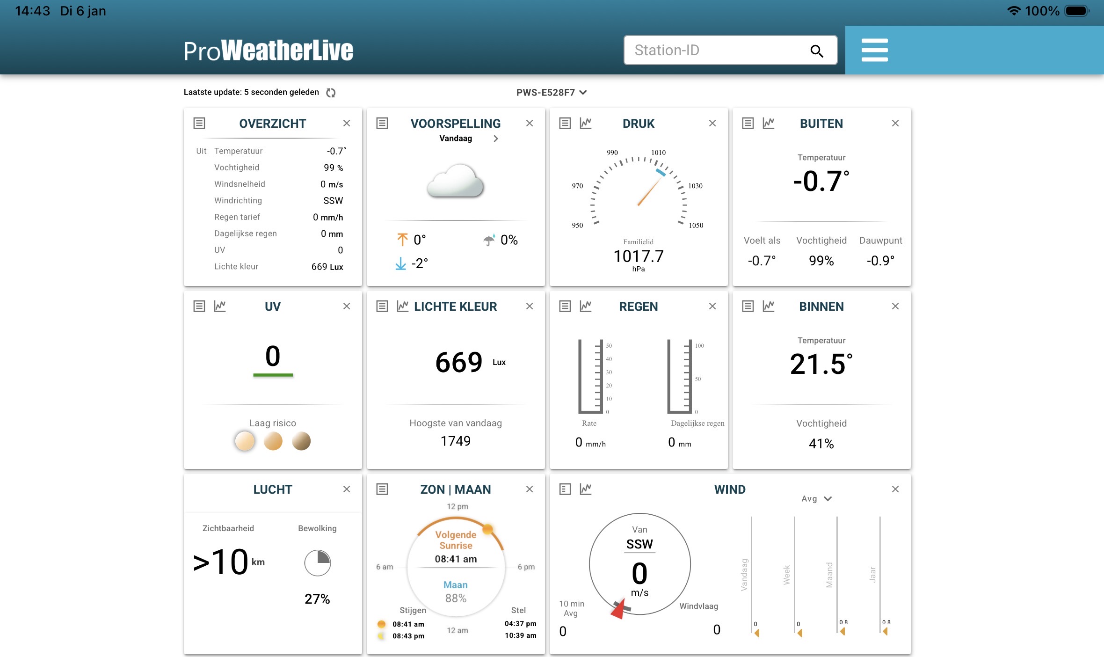Select the medium skin tone swatch

point(273,441)
